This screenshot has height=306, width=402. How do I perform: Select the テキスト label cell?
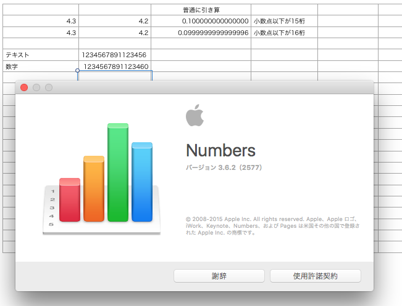point(41,55)
